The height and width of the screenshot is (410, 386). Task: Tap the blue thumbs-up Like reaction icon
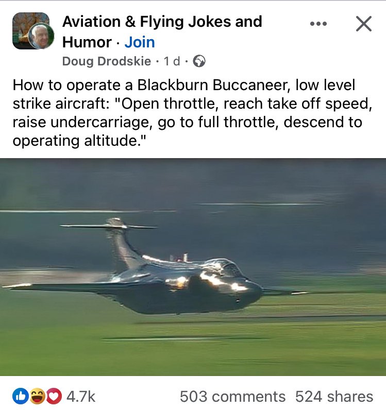coord(21,396)
